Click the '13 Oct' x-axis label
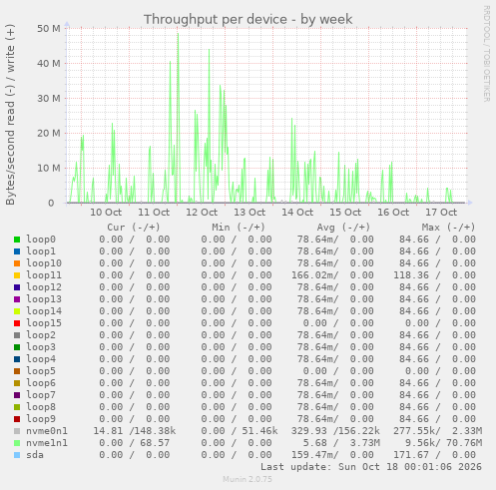 [x=249, y=212]
